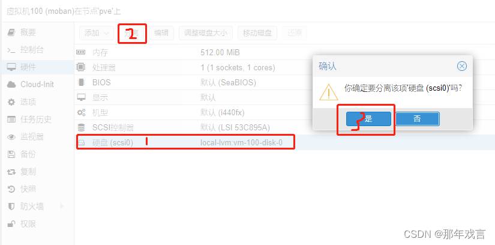
Task: Click the 监视器 eye icon
Action: (x=11, y=137)
